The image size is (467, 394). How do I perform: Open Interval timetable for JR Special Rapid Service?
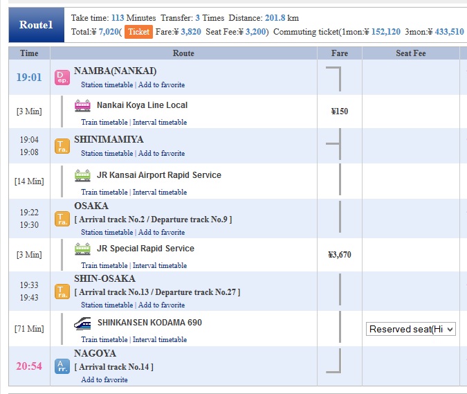tap(160, 265)
